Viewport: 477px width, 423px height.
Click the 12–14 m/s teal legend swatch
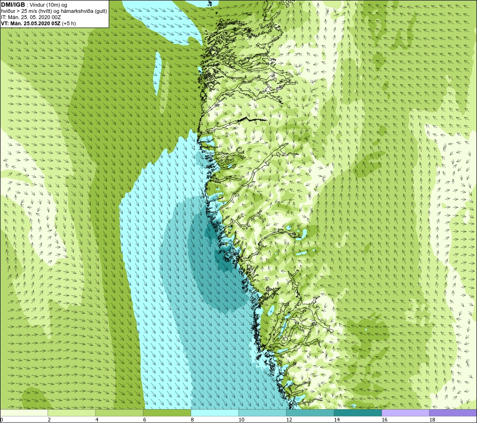tap(310, 413)
